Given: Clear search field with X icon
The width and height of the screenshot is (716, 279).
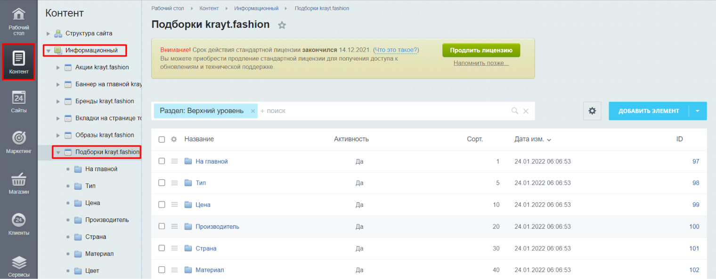Looking at the screenshot, I should coord(526,111).
